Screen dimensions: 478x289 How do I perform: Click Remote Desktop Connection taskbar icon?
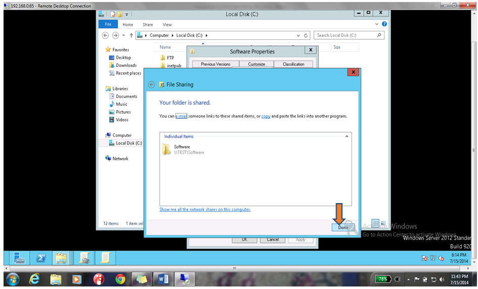[x=184, y=279]
